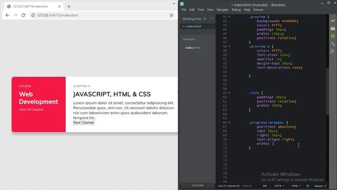
Task: Click the #fff color value on line 49
Action: click(276, 51)
